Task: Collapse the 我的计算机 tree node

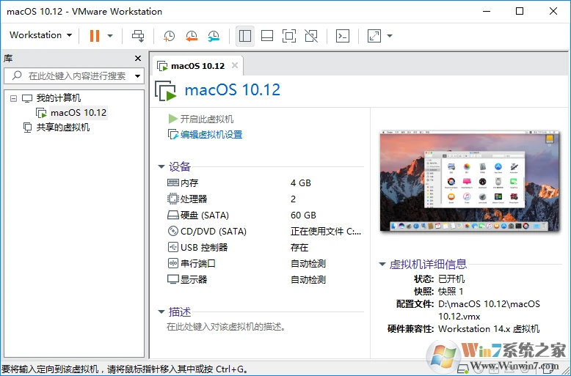Action: click(13, 97)
